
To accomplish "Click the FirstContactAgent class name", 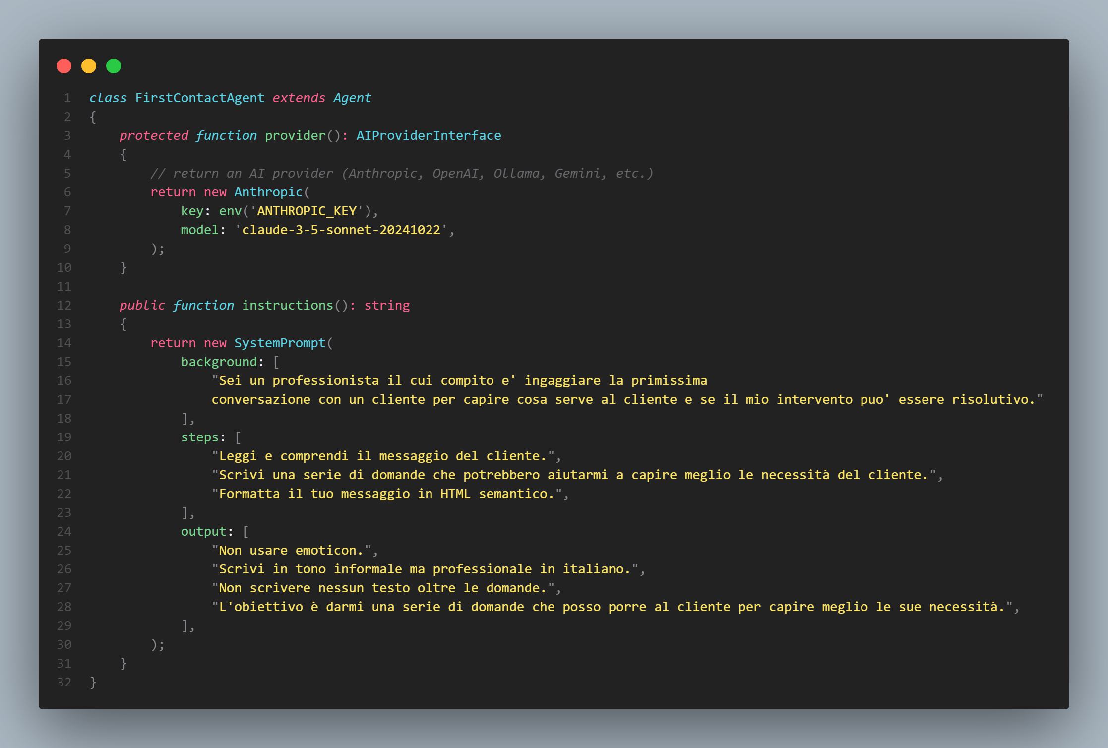I will tap(199, 98).
